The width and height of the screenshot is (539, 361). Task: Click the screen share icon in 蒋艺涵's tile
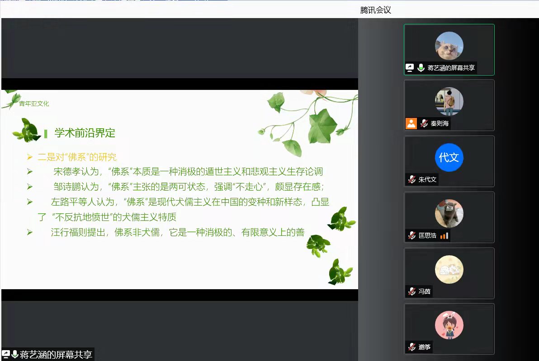(410, 68)
